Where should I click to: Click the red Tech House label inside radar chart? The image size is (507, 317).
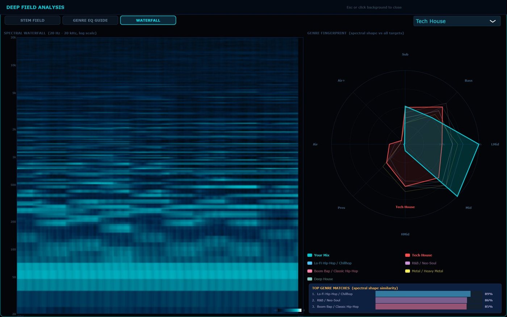[405, 207]
